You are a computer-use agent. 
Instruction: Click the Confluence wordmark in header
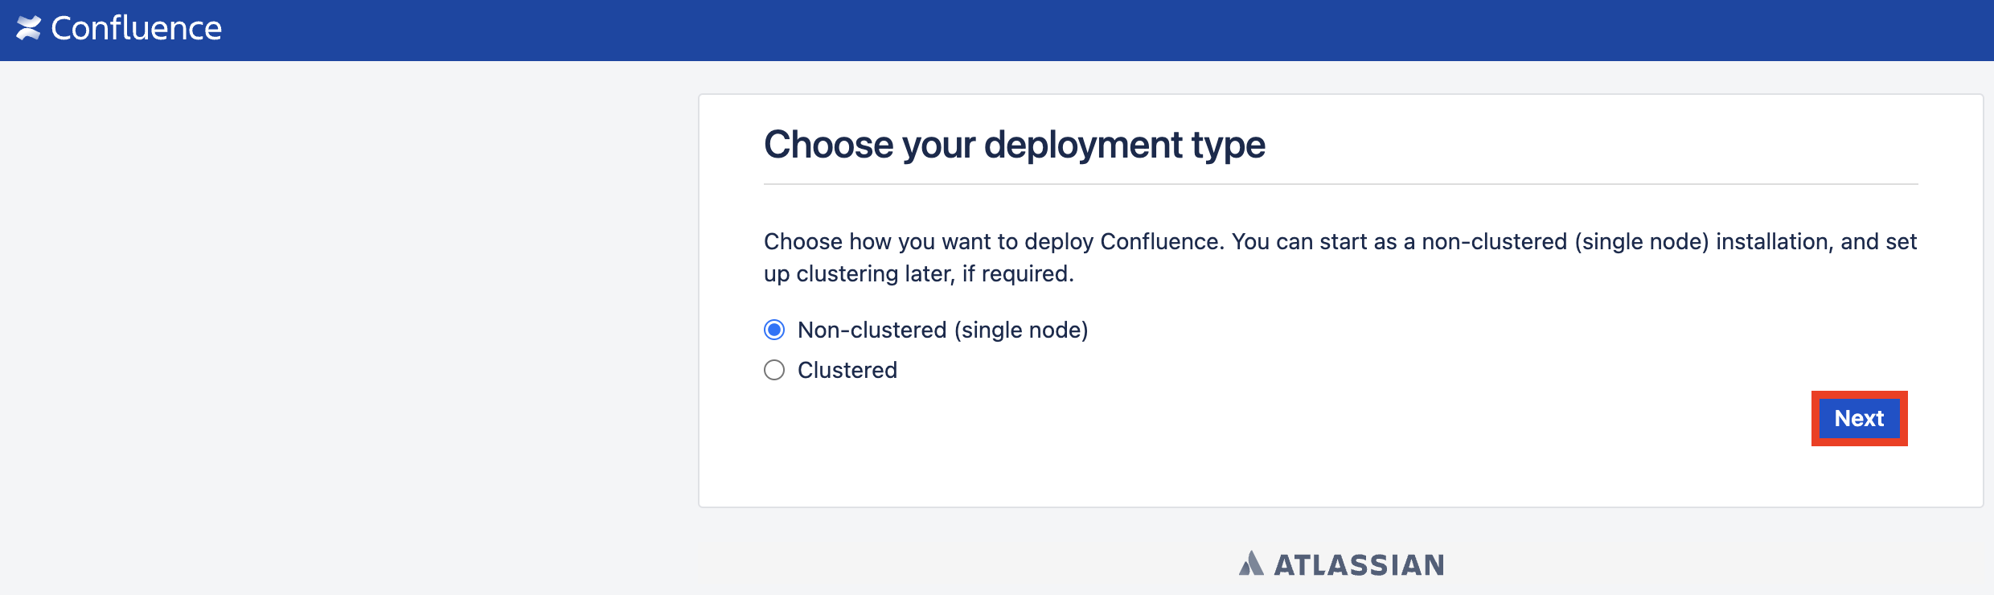[x=137, y=28]
